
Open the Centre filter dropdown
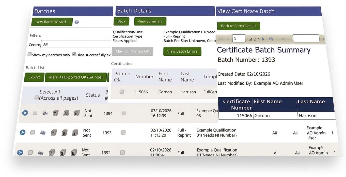tap(76, 44)
